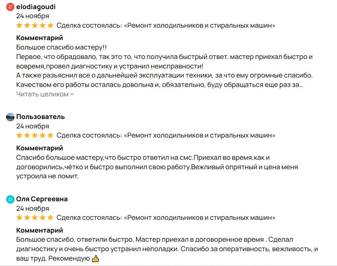Screen dimensions: 337x266
Task: Open Оля Сергеевна's profile name
Action: [42, 199]
